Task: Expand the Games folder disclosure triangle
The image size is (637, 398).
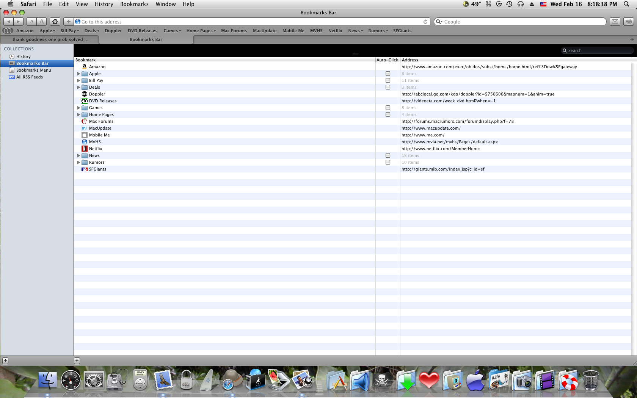Action: coord(78,108)
